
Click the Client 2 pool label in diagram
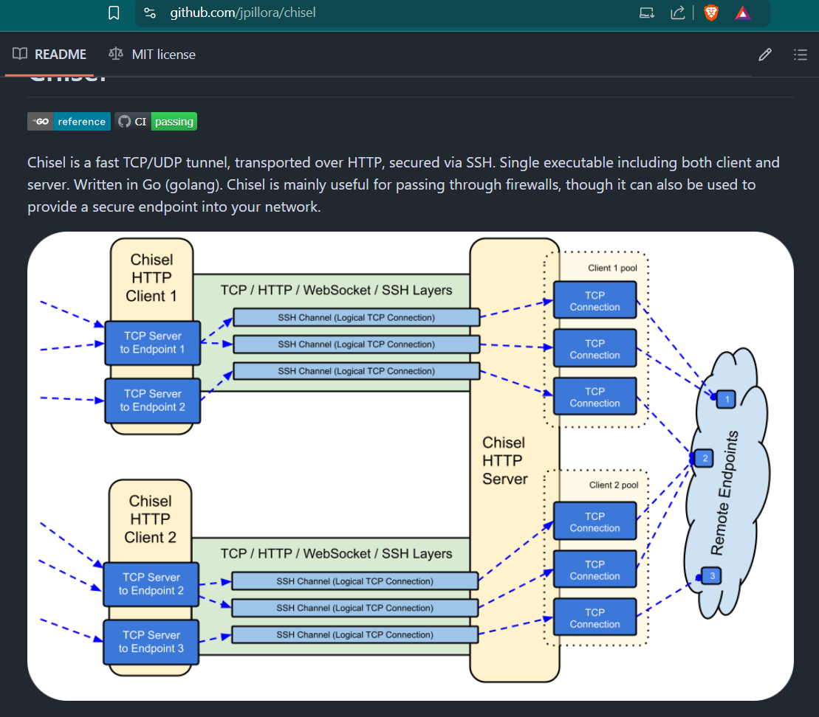(614, 485)
